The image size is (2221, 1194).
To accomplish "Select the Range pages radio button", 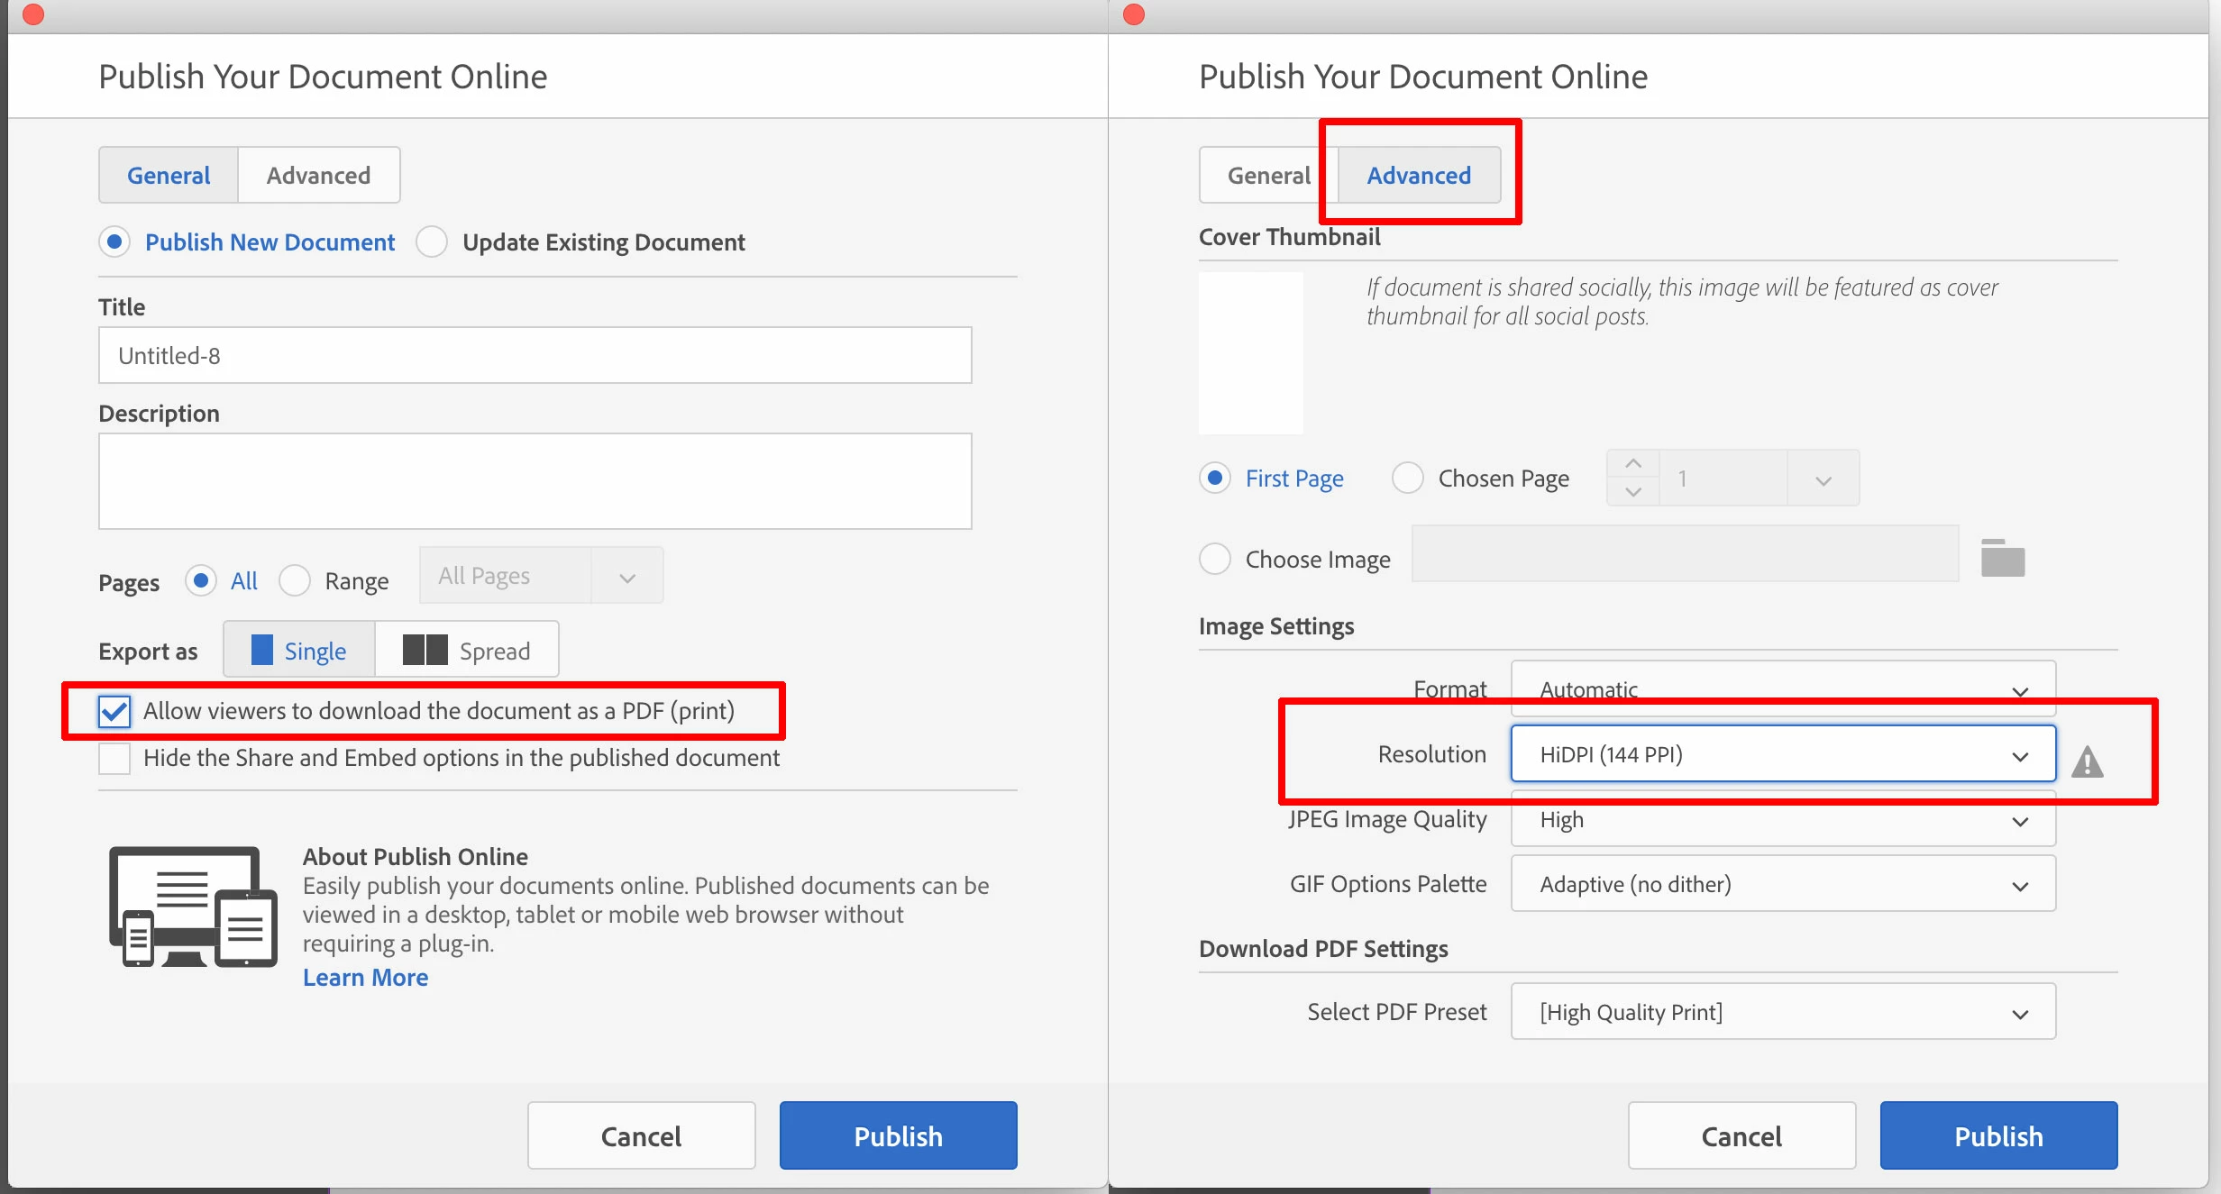I will pos(294,580).
